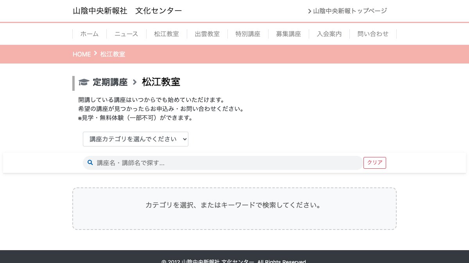Select 出雲教室 in the navigation bar
The image size is (469, 263).
coord(207,34)
